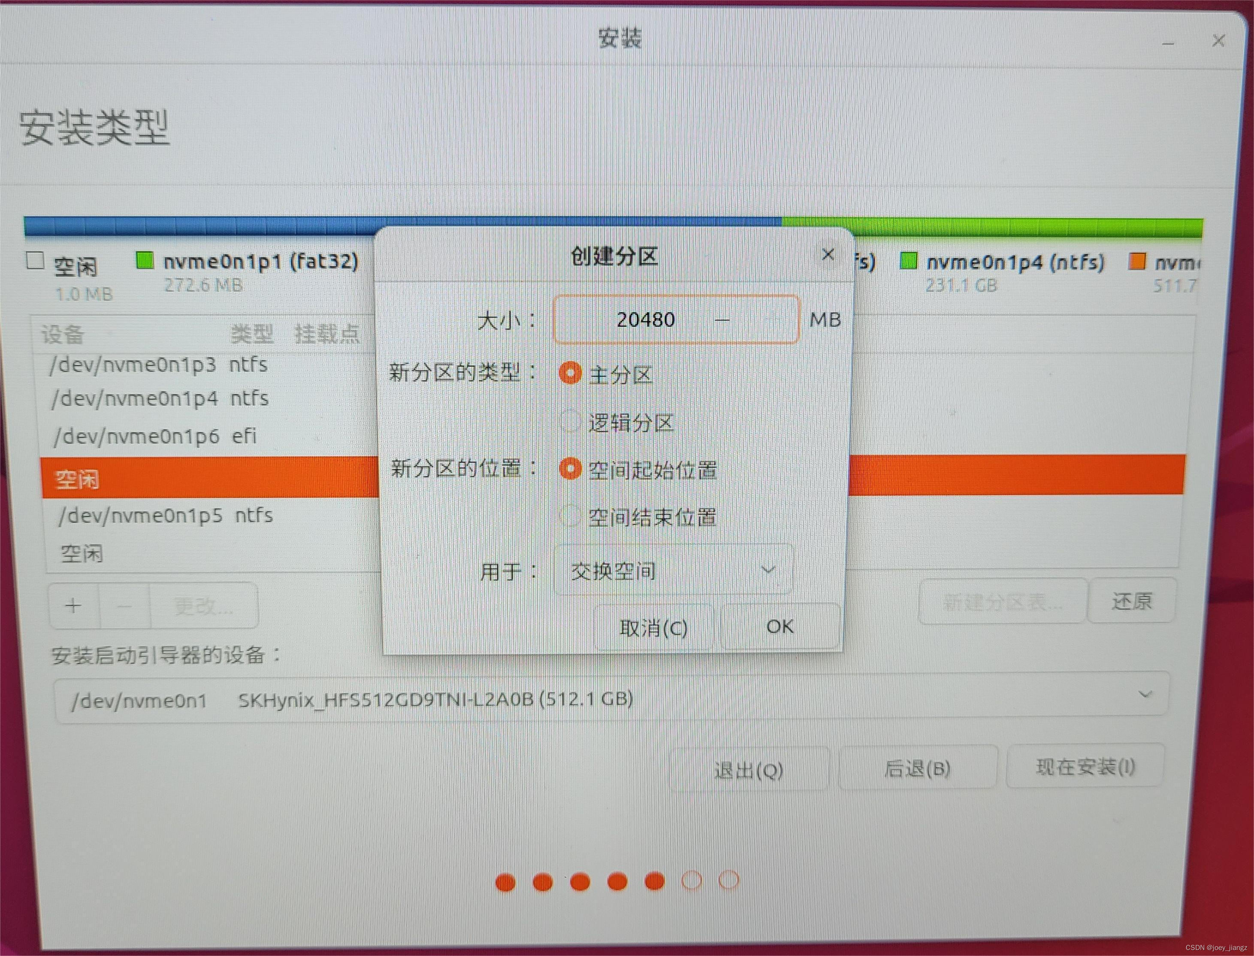The height and width of the screenshot is (956, 1254).
Task: Click the plus icon to add partition
Action: (73, 605)
